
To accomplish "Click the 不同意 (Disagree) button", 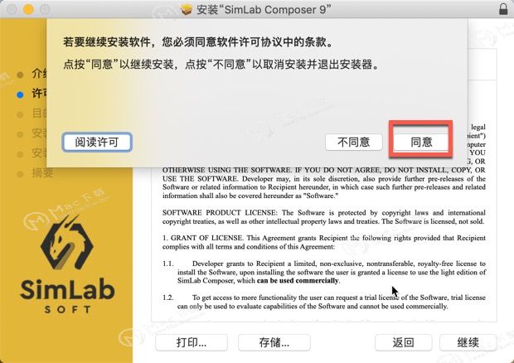I will 354,143.
